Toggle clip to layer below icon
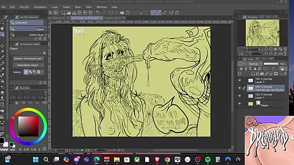Viewport: 294px width, 165px height. (241, 69)
